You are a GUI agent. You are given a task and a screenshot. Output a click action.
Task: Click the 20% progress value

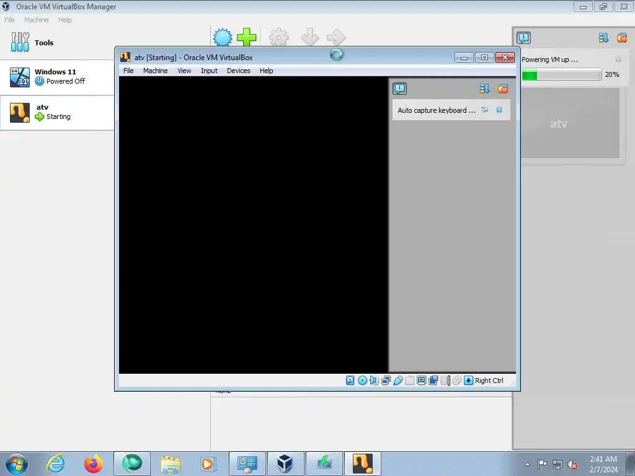click(612, 74)
